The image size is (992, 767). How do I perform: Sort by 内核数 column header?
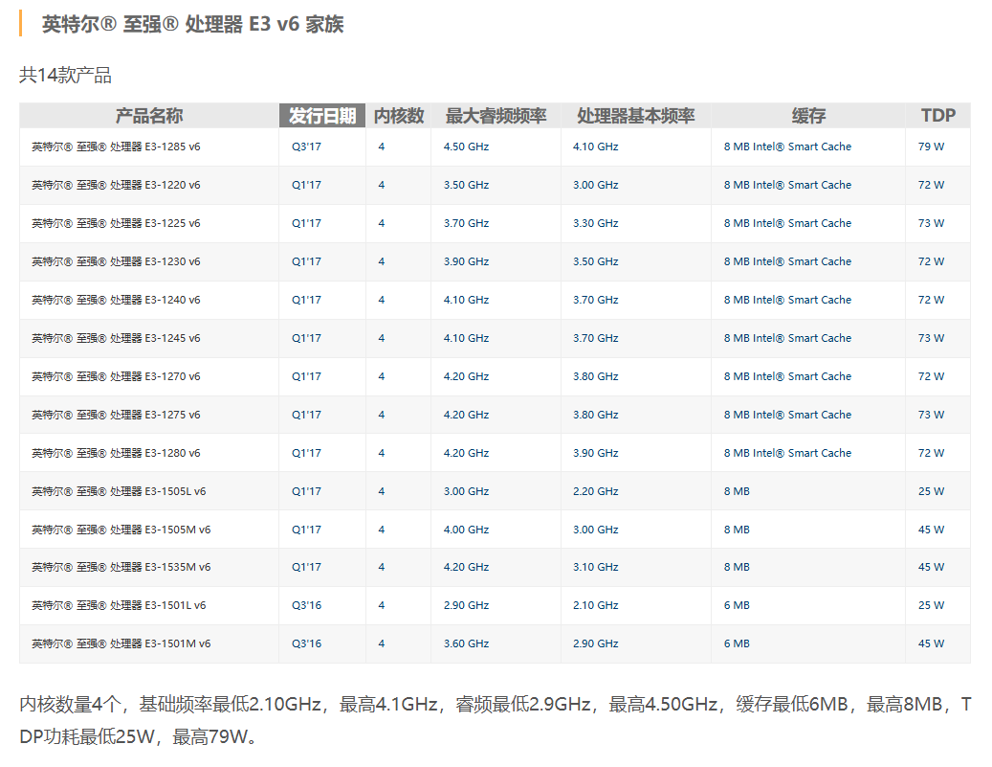[399, 116]
